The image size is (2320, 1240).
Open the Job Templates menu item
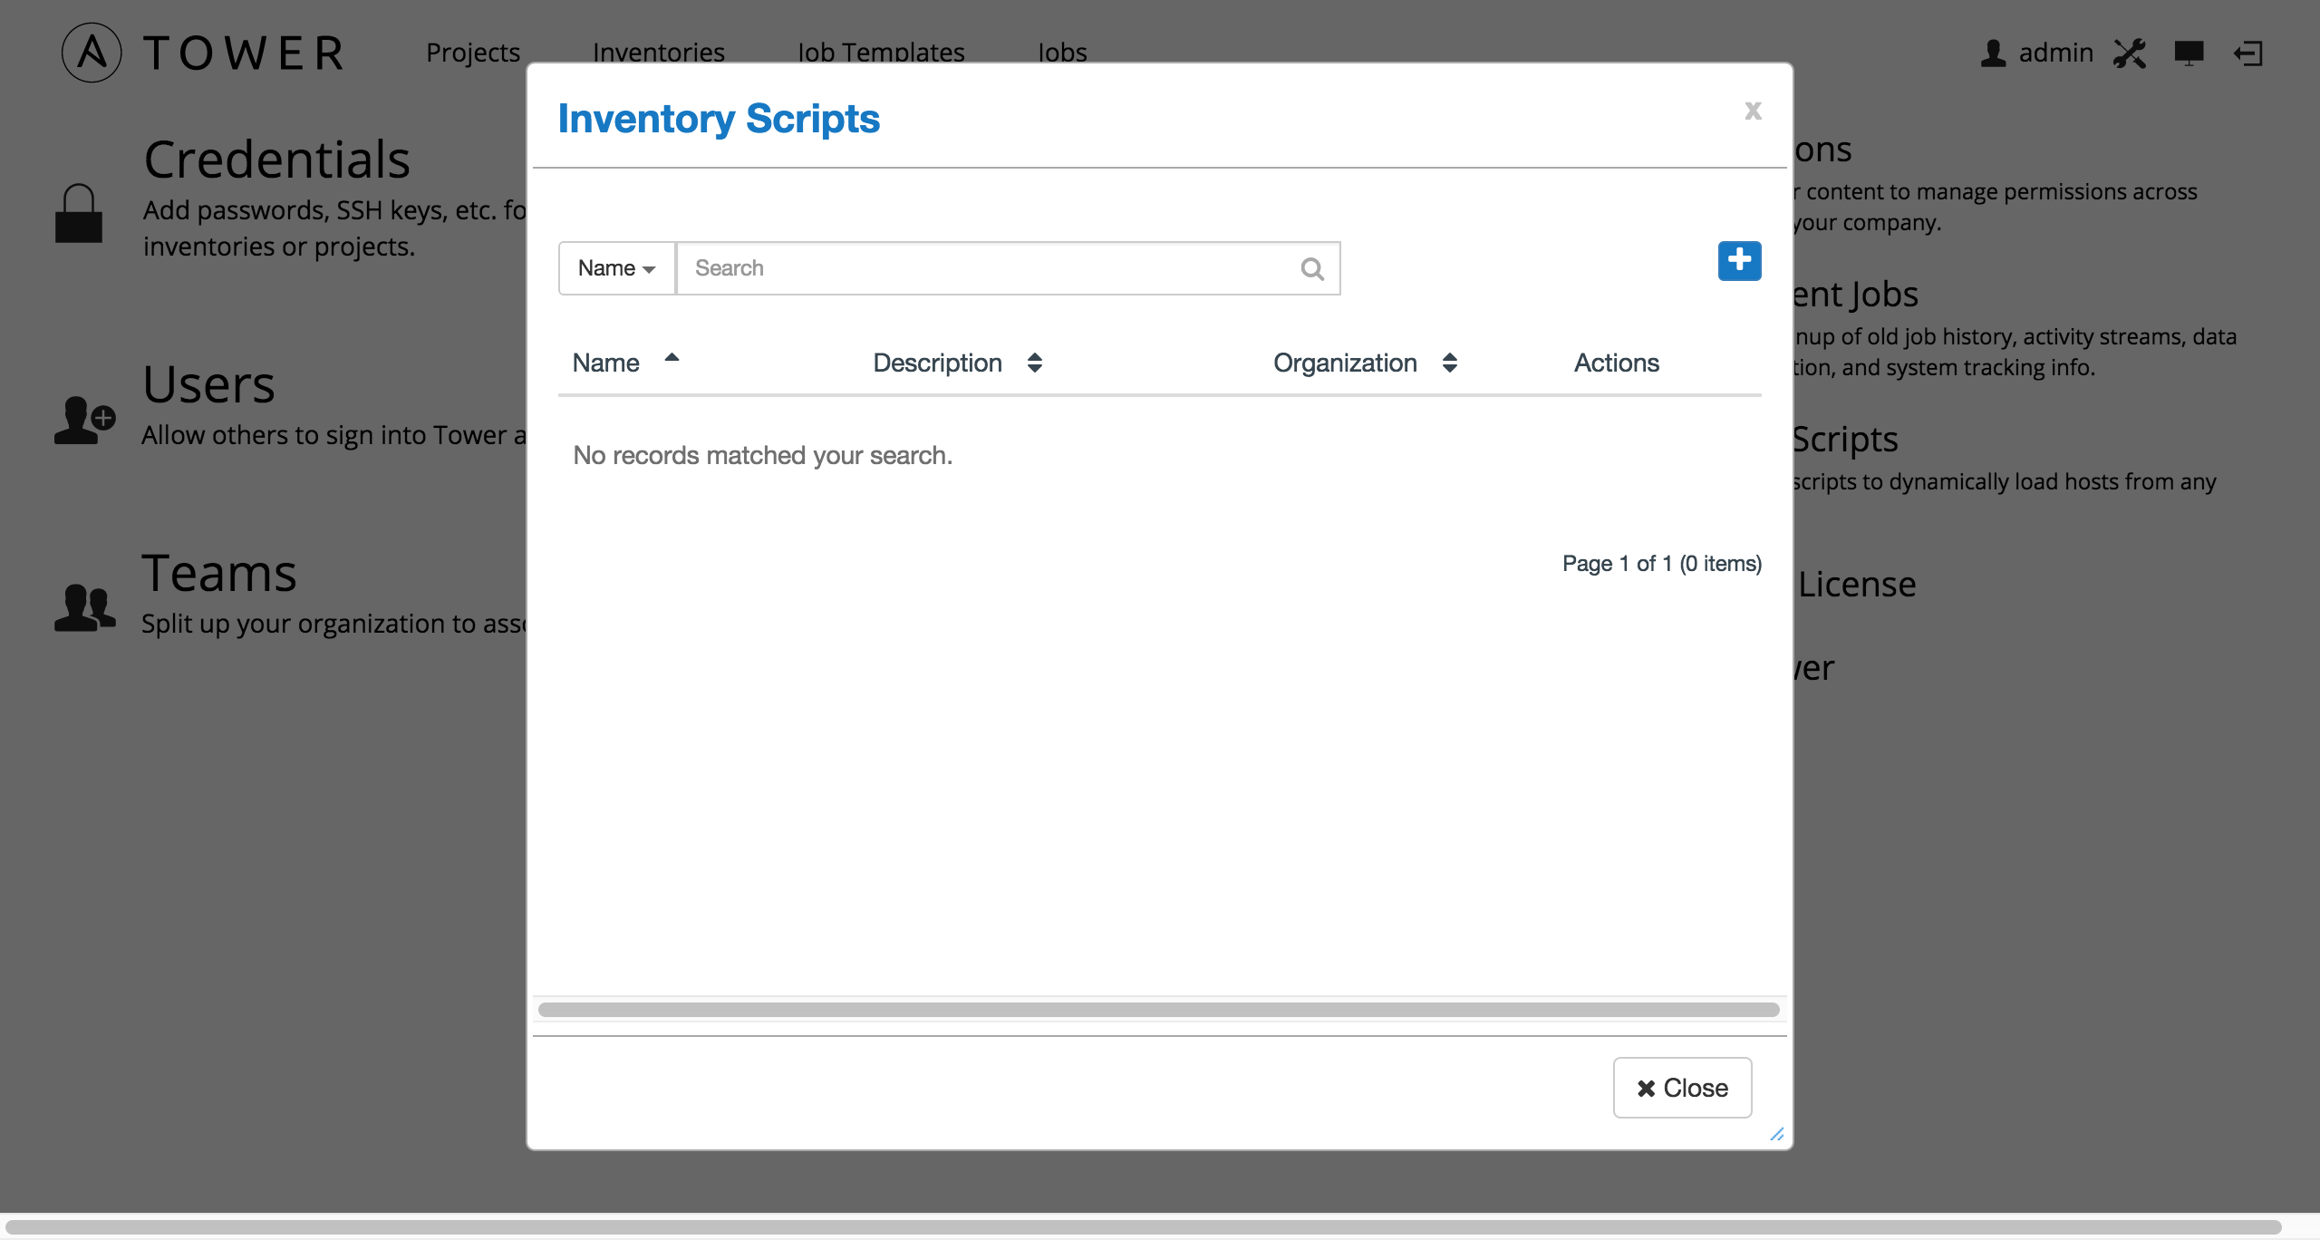click(x=881, y=53)
